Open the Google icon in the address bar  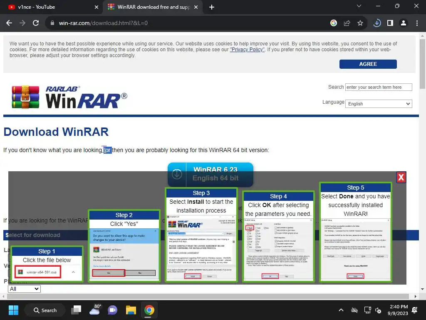tap(334, 23)
